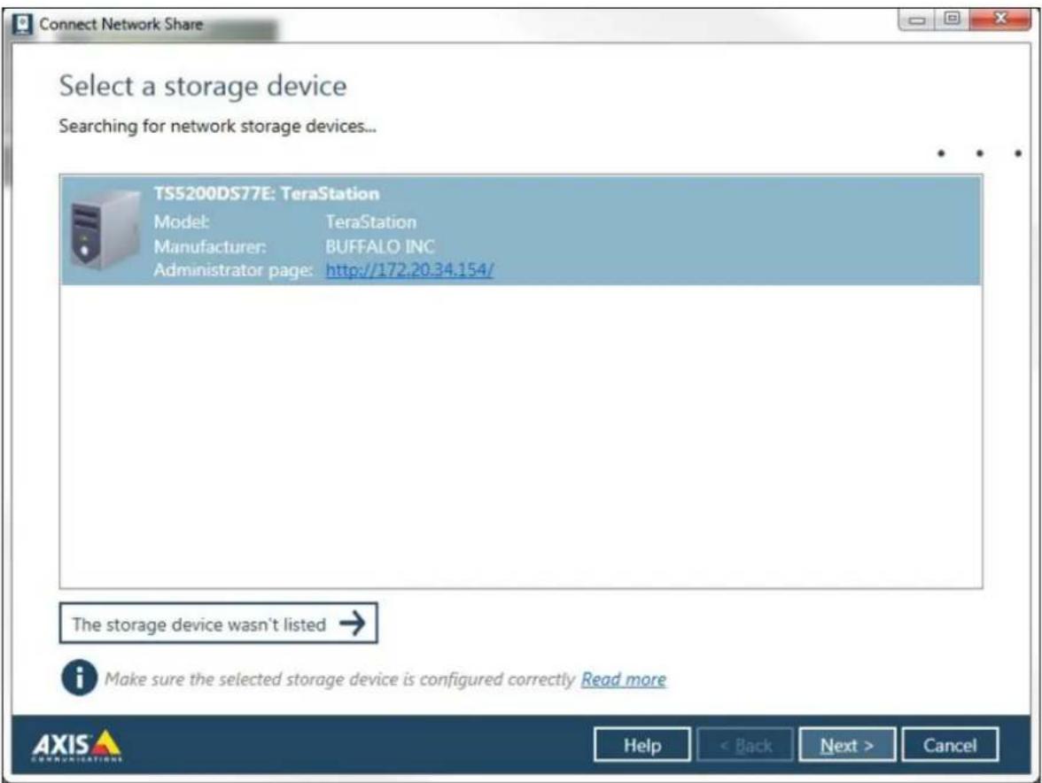The width and height of the screenshot is (1042, 783).
Task: Open administrator page link http://172.20.34.154/
Action: (x=409, y=269)
